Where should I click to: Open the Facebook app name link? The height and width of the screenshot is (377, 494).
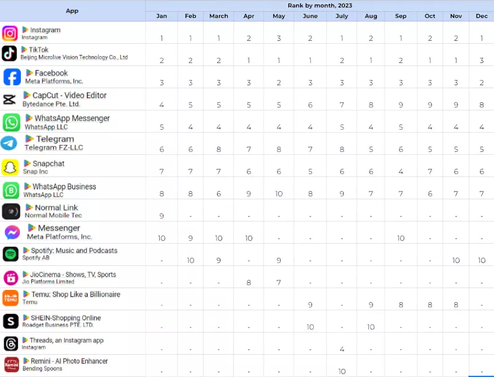pos(51,73)
